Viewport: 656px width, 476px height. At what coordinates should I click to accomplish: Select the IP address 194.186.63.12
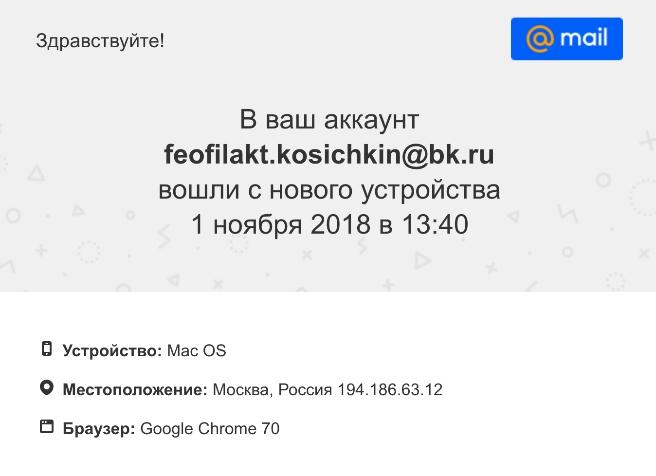tap(390, 390)
